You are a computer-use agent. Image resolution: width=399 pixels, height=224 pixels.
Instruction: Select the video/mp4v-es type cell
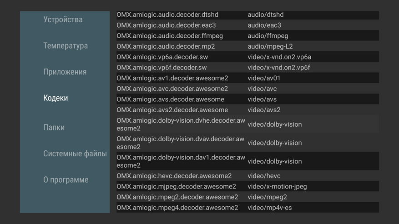(x=270, y=208)
